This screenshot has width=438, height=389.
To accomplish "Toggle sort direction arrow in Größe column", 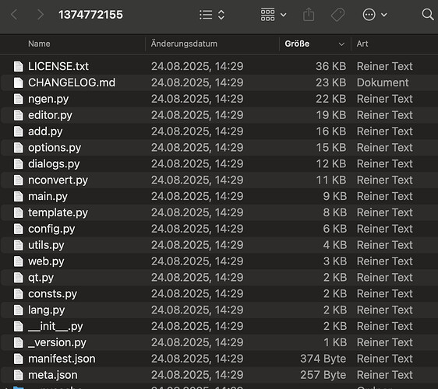I will pos(341,44).
